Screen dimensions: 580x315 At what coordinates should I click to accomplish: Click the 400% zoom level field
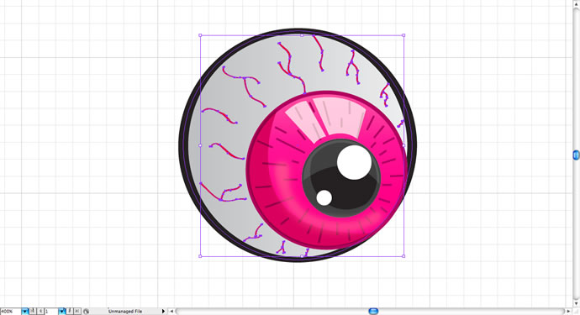coord(10,312)
